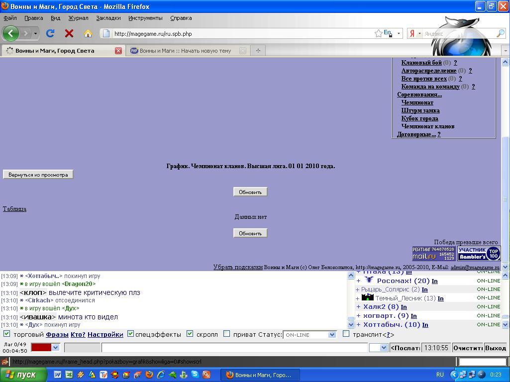Enable the транслит checkbox
510x382 pixels.
346,334
